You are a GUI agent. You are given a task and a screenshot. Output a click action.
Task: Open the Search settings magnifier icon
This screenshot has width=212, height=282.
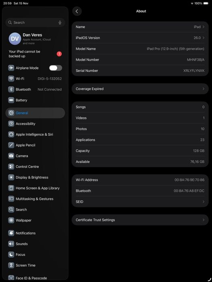point(11,209)
